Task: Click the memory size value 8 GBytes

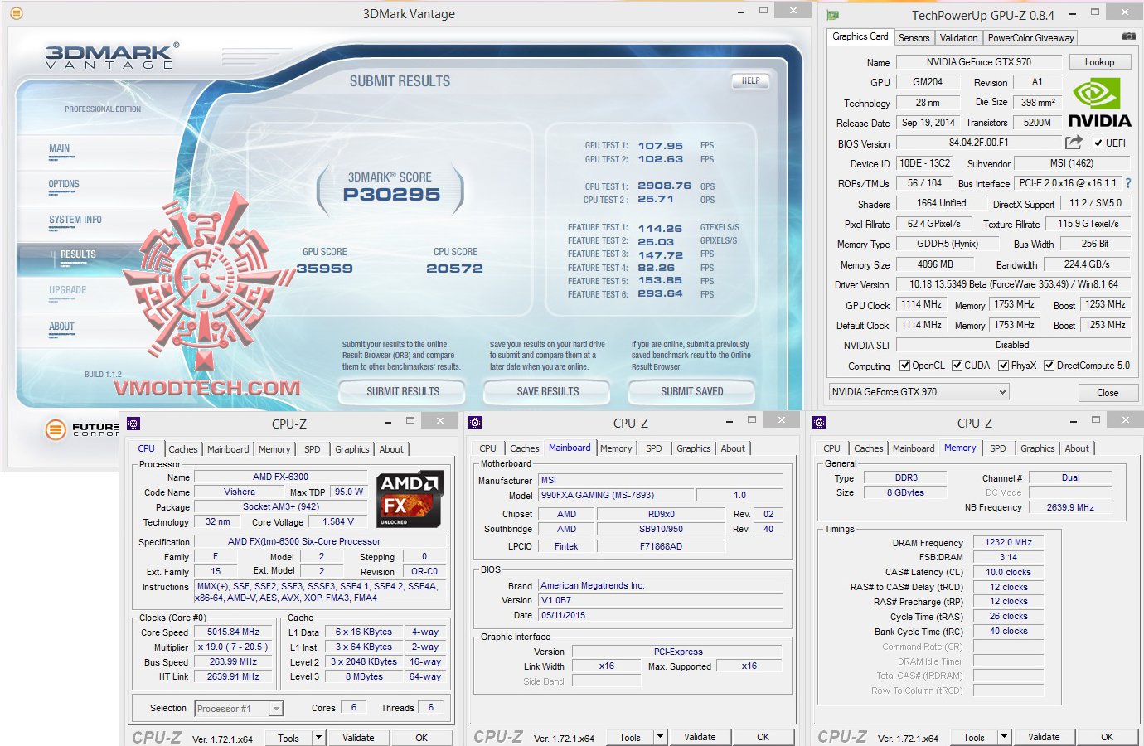Action: [905, 492]
